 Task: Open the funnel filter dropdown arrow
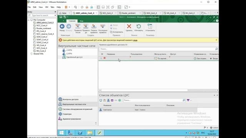[x=191, y=100]
